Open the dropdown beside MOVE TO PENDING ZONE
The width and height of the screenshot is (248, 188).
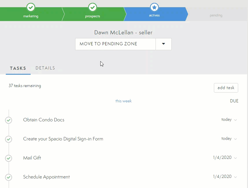click(163, 44)
